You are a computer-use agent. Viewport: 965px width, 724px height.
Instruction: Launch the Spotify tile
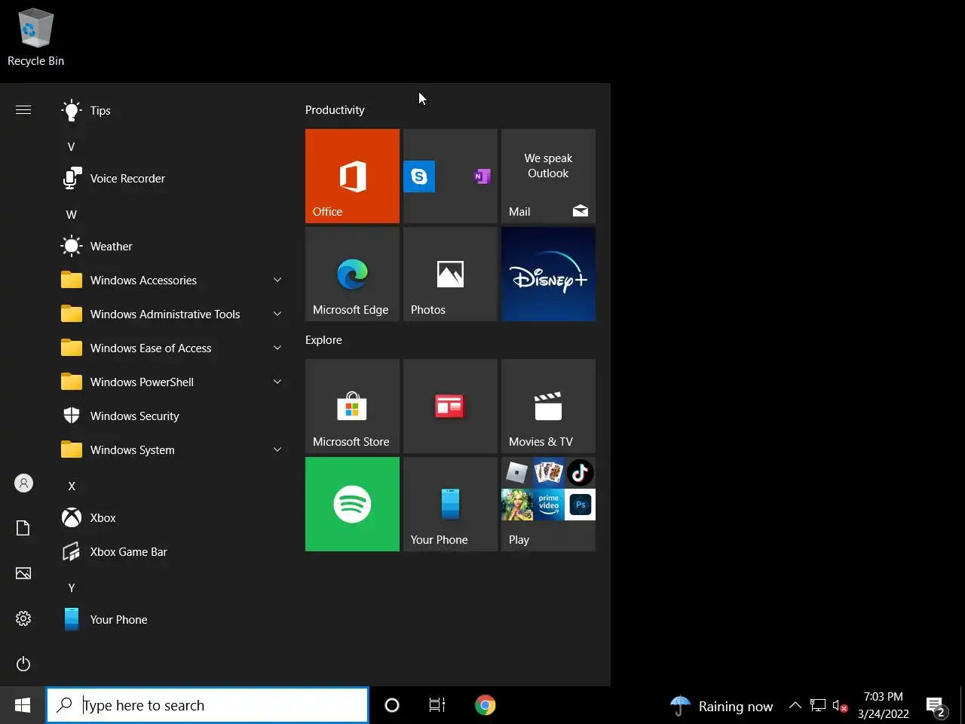tap(352, 504)
